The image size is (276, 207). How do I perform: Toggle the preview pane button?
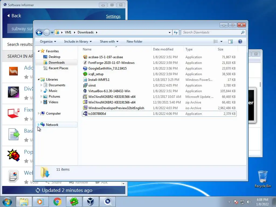(x=230, y=41)
